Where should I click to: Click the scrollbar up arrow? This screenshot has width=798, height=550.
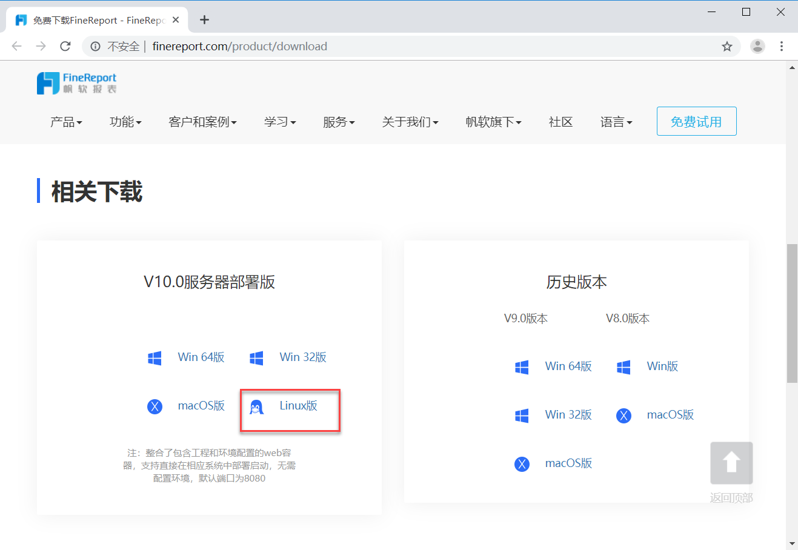coord(792,67)
